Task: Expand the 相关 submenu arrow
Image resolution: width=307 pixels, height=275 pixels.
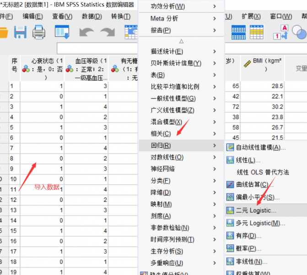Action: 215,134
